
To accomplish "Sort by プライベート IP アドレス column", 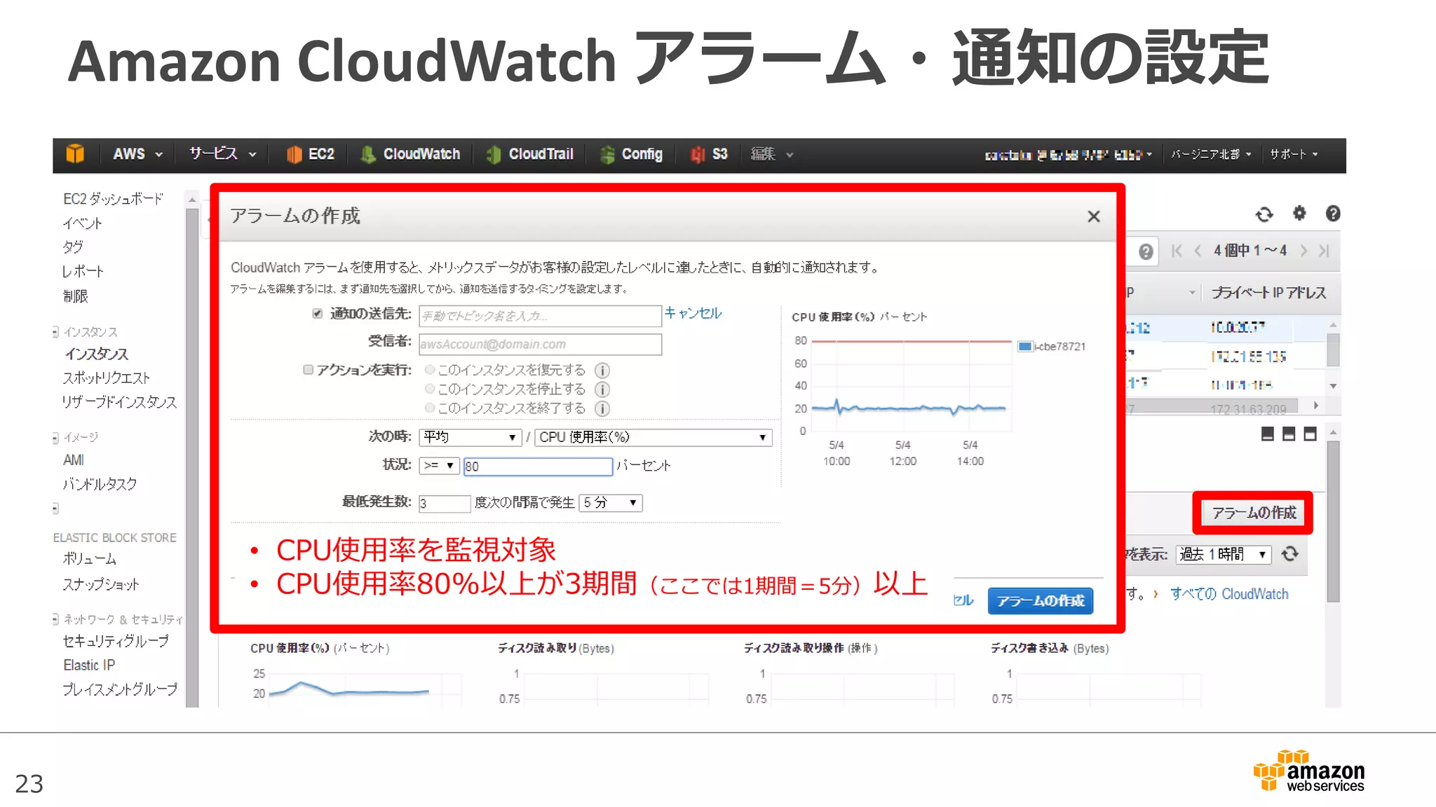I will pos(1268,293).
